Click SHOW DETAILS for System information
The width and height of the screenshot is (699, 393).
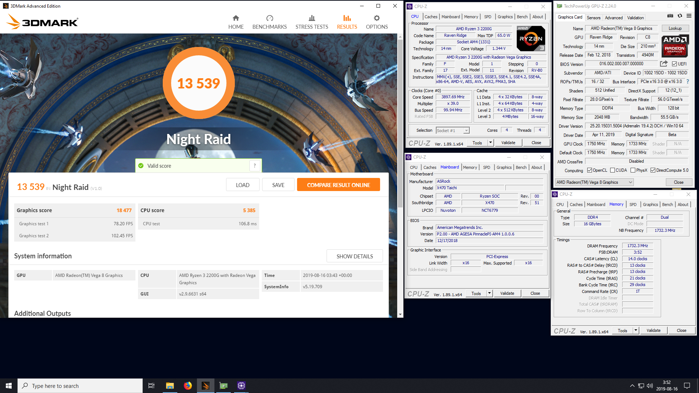click(355, 256)
